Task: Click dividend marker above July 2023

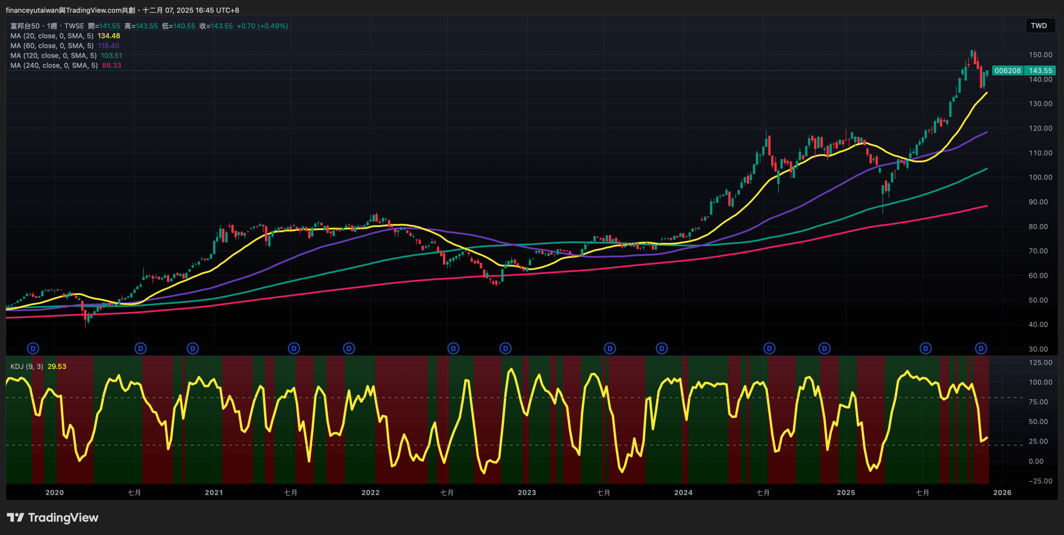Action: (x=610, y=348)
